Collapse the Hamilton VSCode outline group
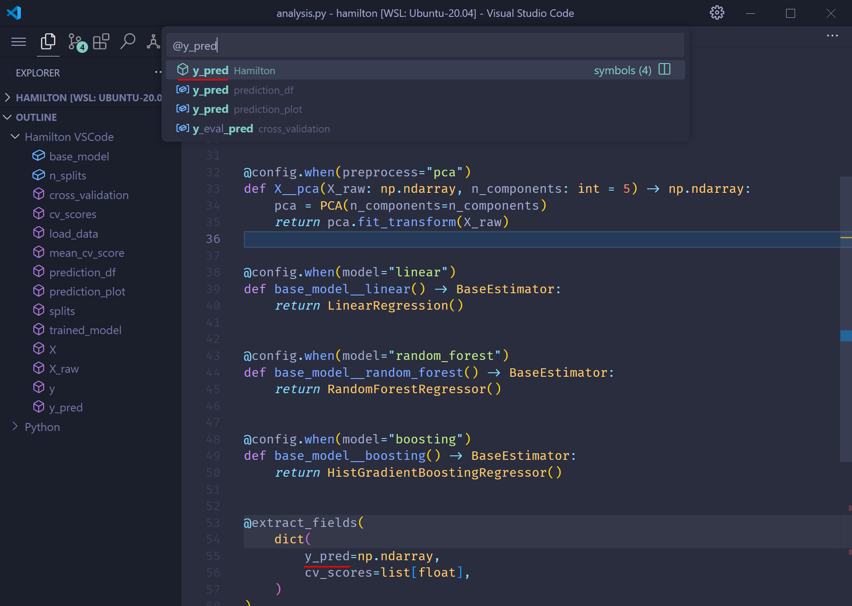Screen dimensions: 852x606 (x=16, y=137)
